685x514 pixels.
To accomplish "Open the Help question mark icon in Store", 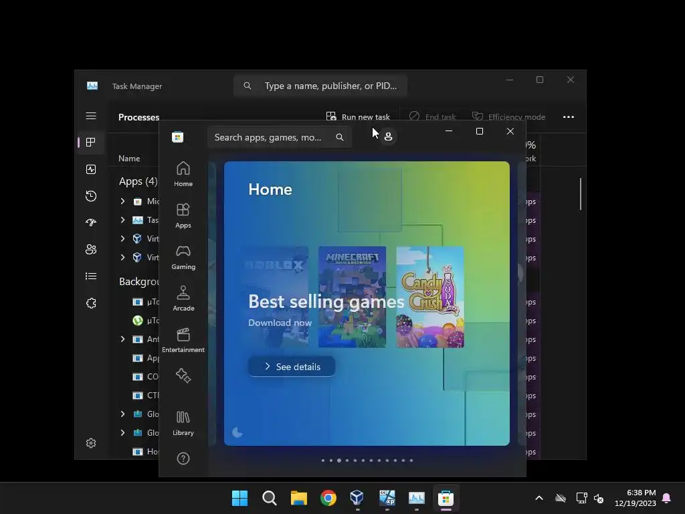I will [x=183, y=458].
